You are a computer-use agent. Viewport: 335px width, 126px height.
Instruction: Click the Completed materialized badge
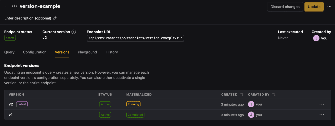135,115
